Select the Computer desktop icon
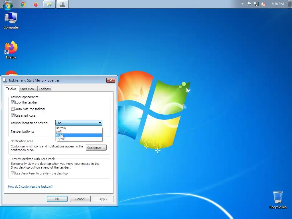 pos(11,21)
